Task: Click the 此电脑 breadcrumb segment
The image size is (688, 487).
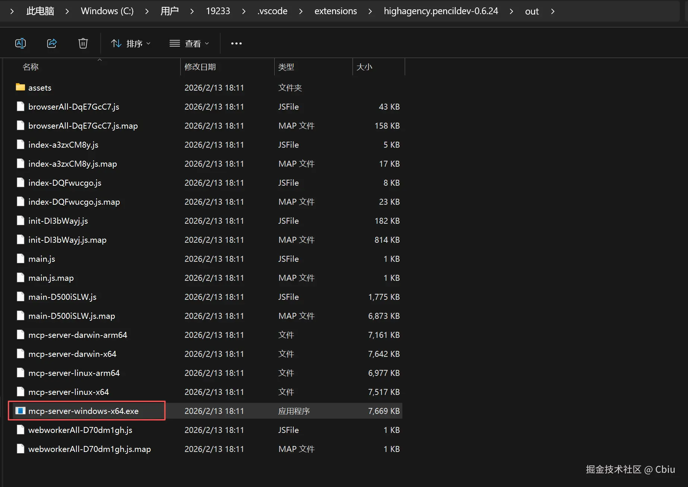Action: pos(40,11)
